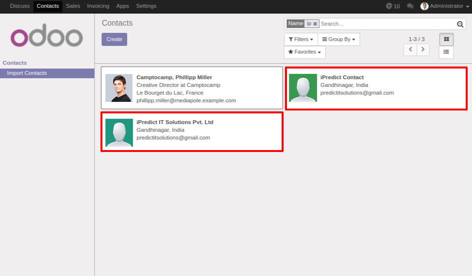Open the Sales menu
472x276 pixels.
[x=73, y=6]
